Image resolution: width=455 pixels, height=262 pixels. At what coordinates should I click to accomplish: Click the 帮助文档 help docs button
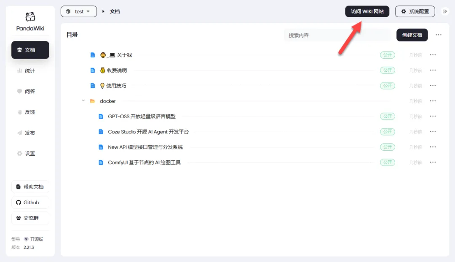click(x=30, y=186)
